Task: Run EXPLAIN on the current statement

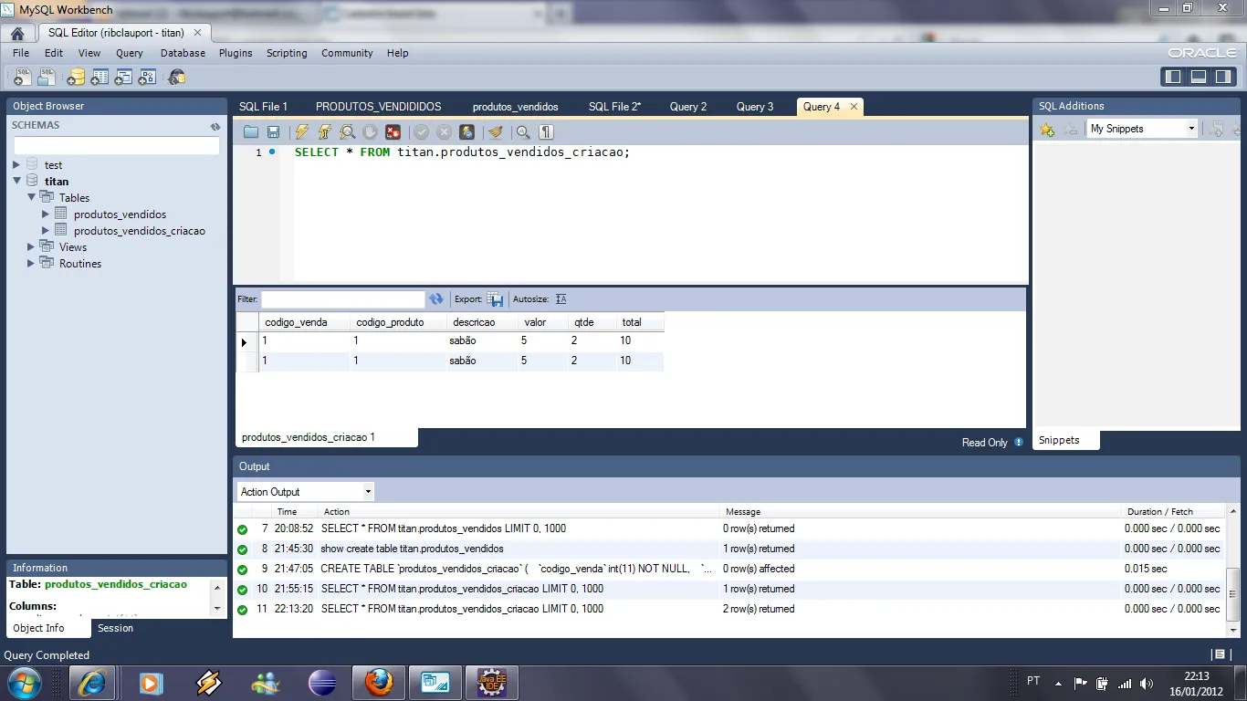Action: (x=347, y=132)
